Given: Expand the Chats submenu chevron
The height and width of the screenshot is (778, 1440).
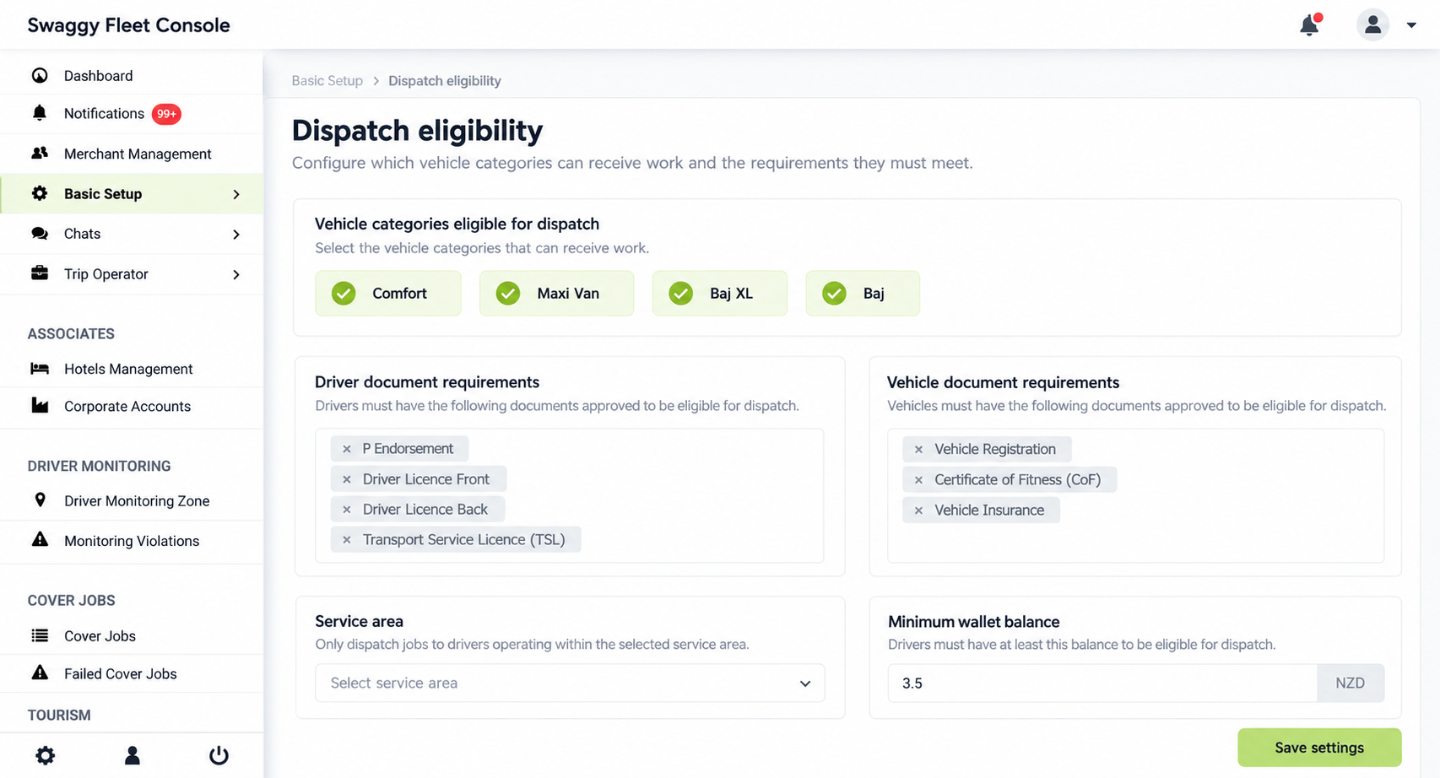Looking at the screenshot, I should 236,235.
